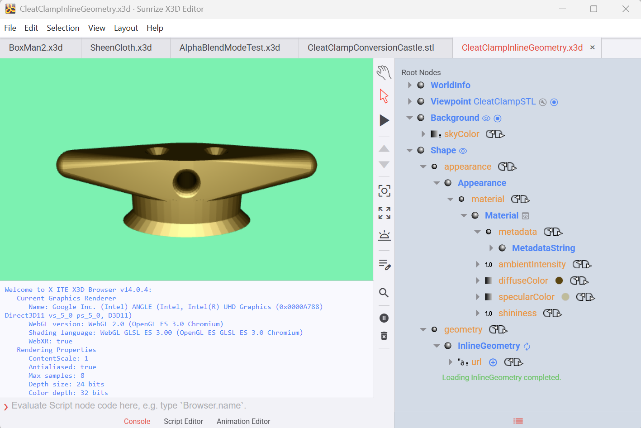
Task: Toggle the Shape node eye icon
Action: 463,151
